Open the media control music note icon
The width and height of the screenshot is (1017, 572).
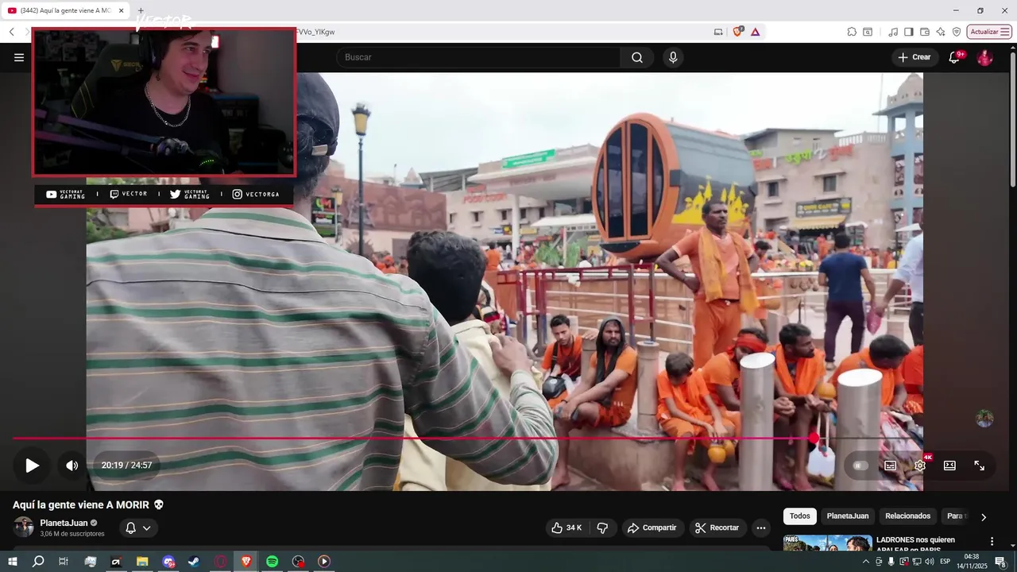pyautogui.click(x=893, y=32)
